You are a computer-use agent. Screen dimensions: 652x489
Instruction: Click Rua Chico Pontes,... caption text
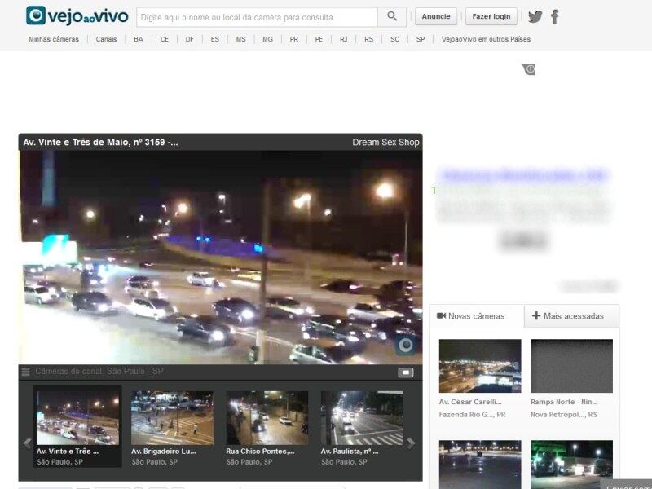pos(260,452)
